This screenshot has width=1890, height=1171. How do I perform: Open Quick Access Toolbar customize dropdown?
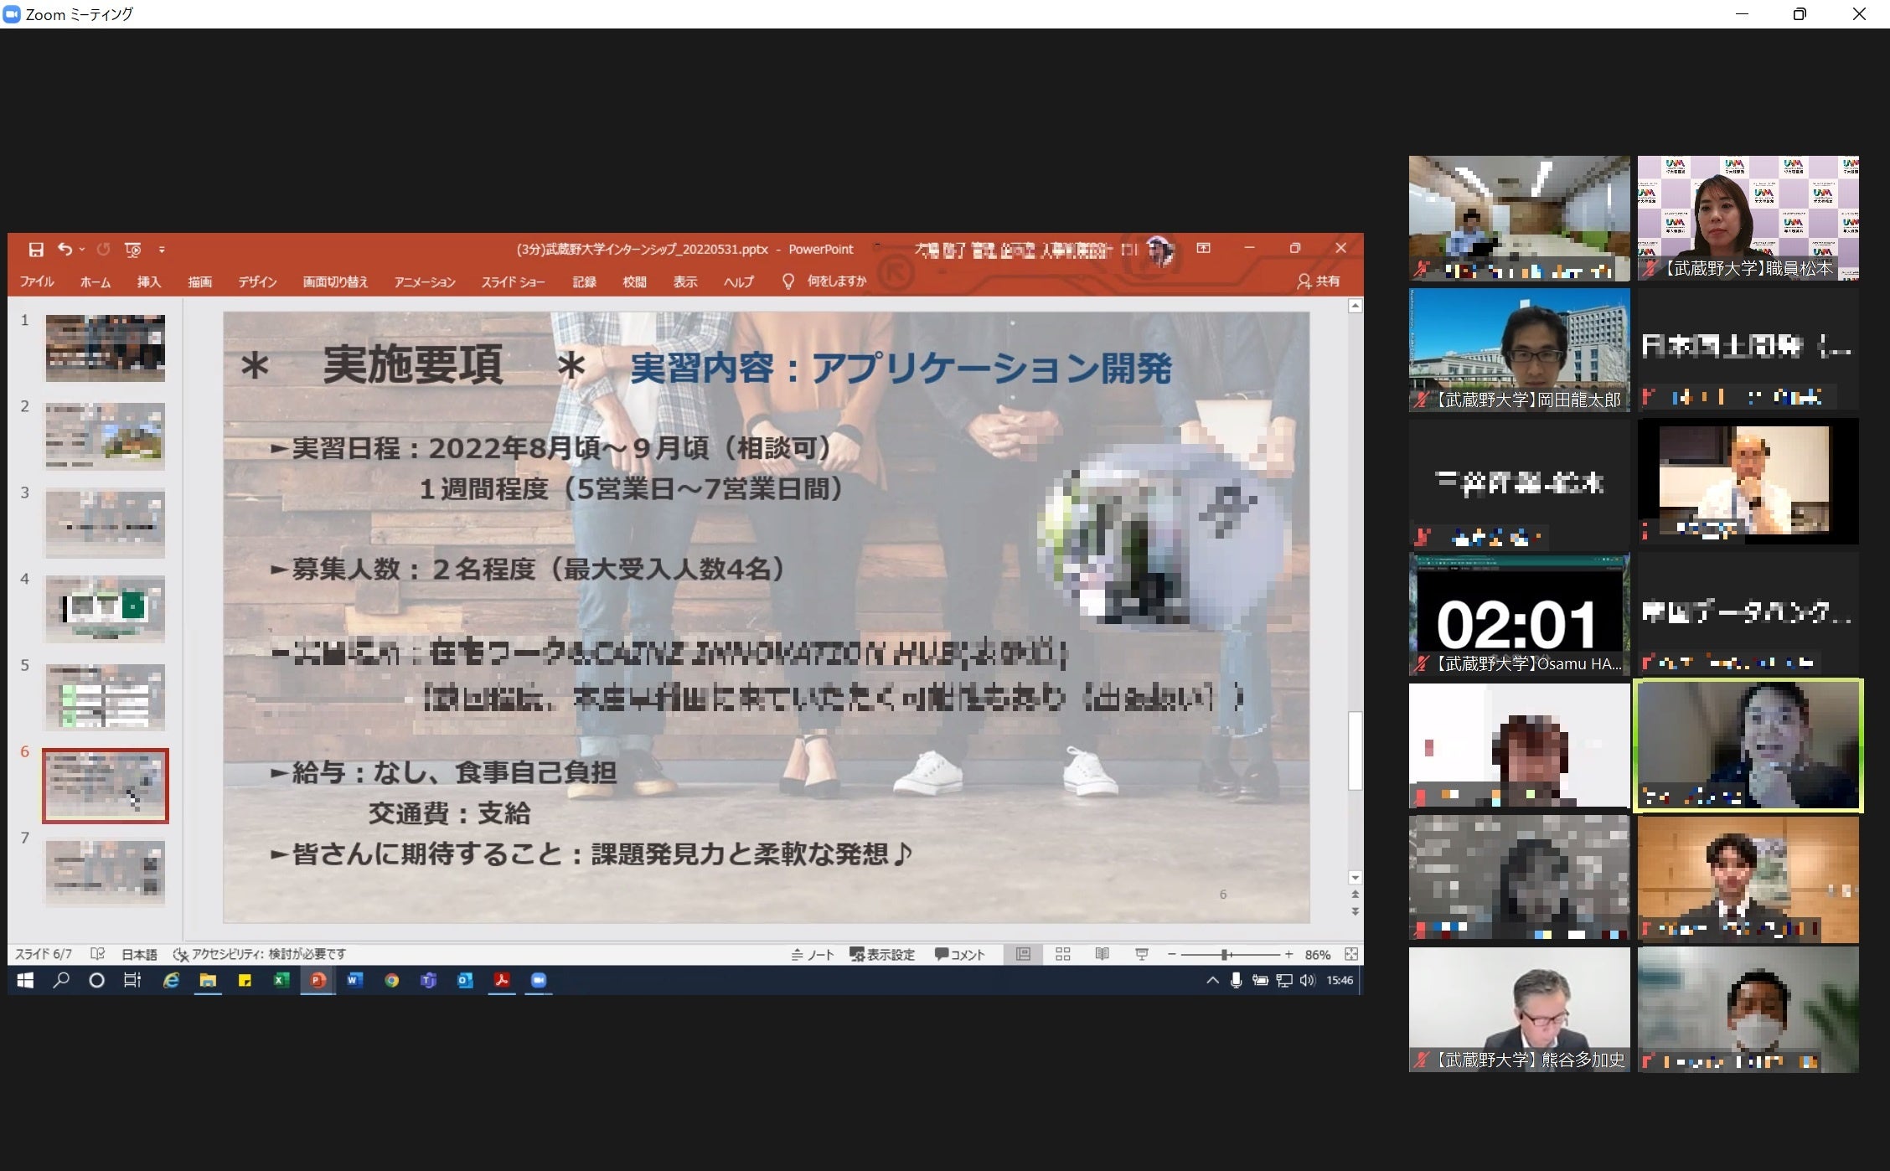[x=162, y=250]
